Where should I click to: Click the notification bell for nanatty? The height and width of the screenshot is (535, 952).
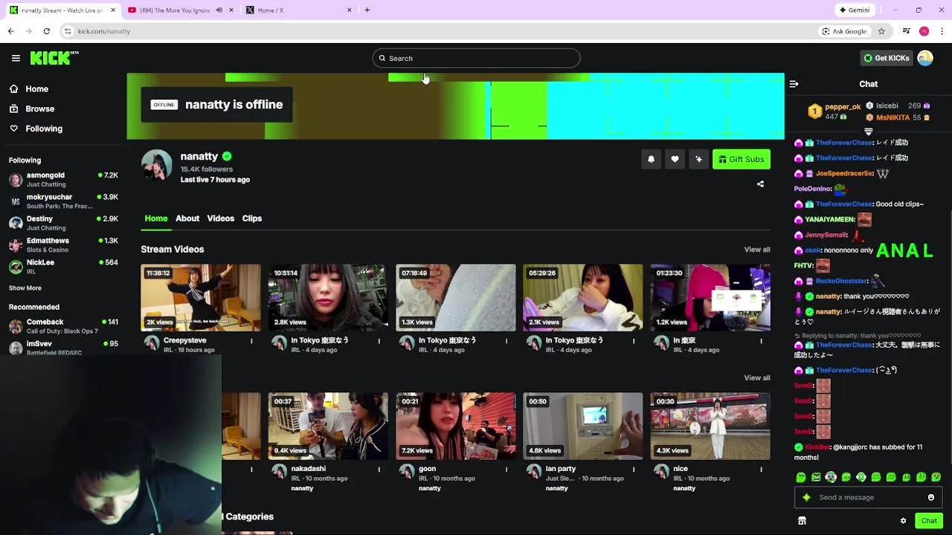point(651,159)
